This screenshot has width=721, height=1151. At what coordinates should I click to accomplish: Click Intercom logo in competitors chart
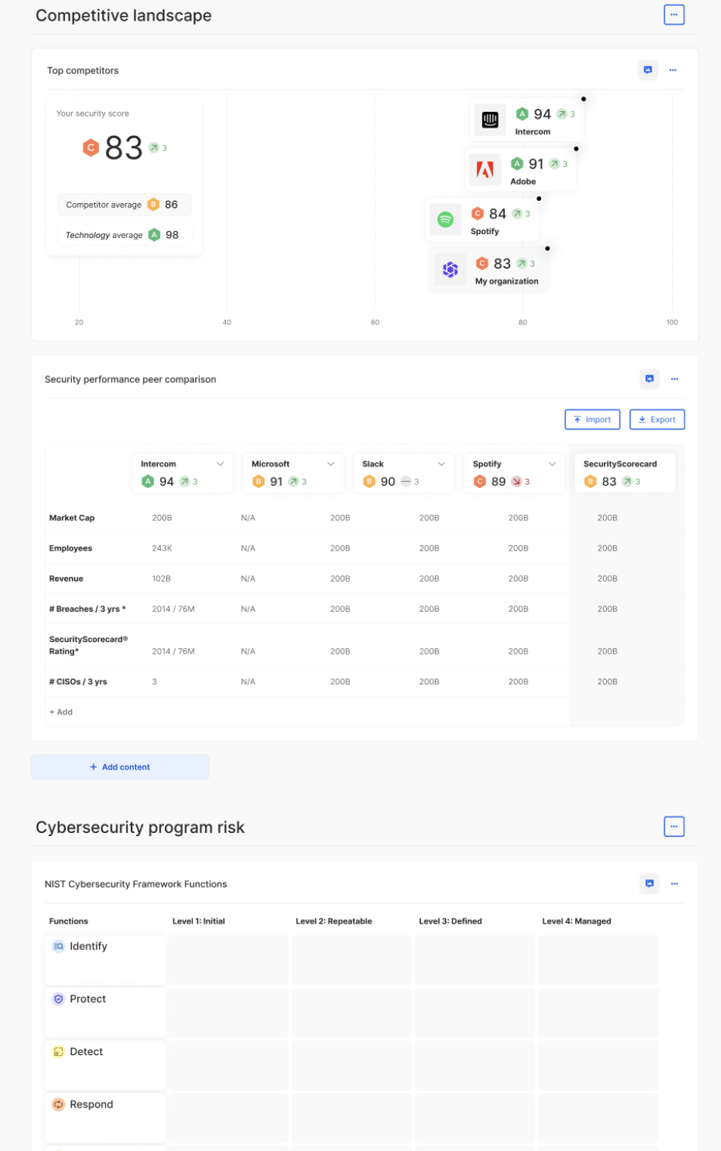[x=490, y=120]
